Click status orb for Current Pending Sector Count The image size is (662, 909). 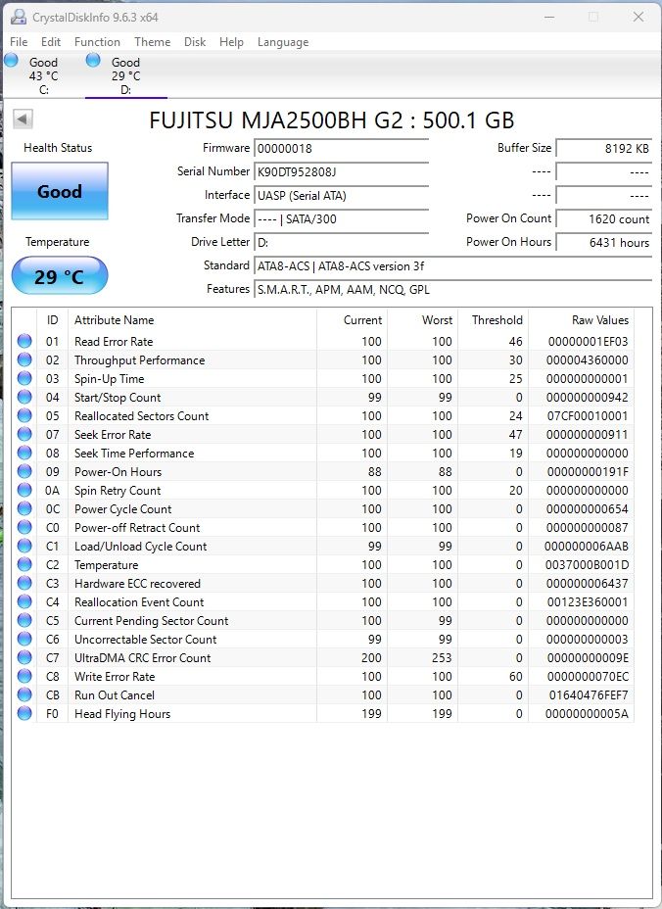click(24, 620)
